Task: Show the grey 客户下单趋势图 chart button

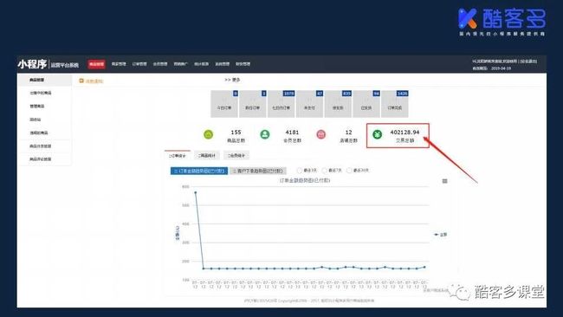Action: [x=258, y=171]
